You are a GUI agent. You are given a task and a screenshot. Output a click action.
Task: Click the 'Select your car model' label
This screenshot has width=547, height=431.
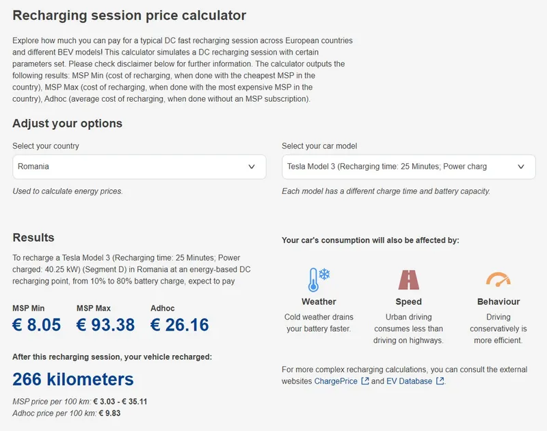tap(319, 146)
